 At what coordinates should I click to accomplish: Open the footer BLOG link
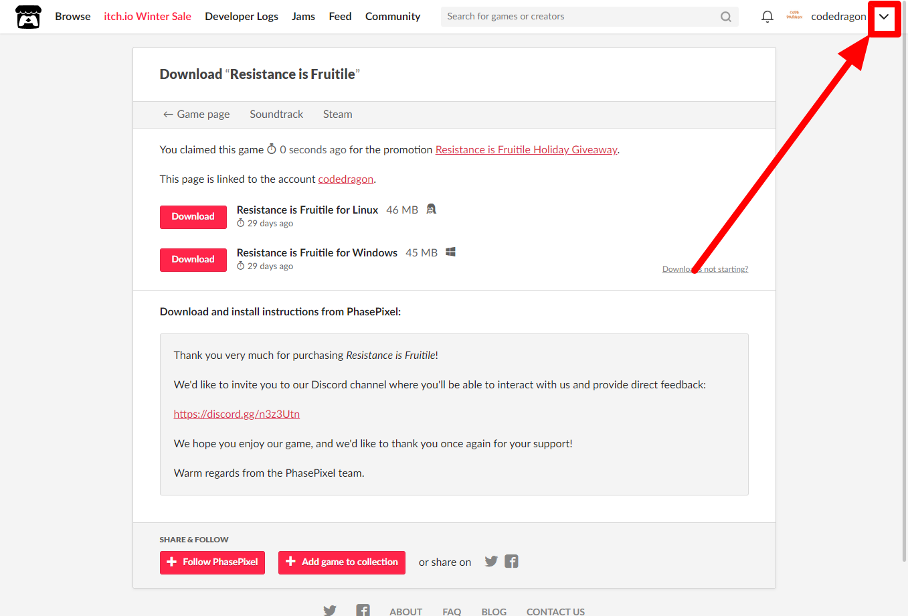coord(494,611)
